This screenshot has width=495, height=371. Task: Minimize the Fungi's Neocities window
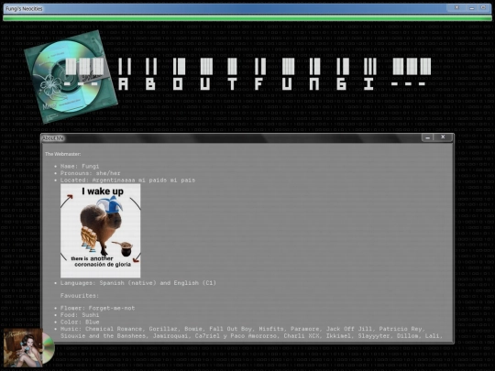point(472,8)
